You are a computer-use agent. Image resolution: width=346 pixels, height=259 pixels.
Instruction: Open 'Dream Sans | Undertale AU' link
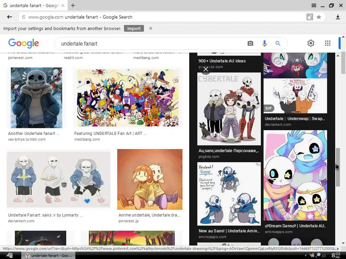[x=295, y=226]
